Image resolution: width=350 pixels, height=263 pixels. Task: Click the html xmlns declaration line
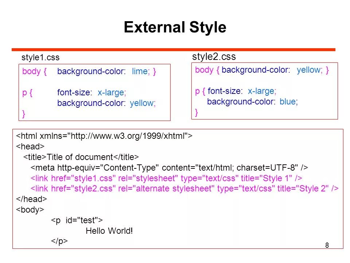[104, 136]
